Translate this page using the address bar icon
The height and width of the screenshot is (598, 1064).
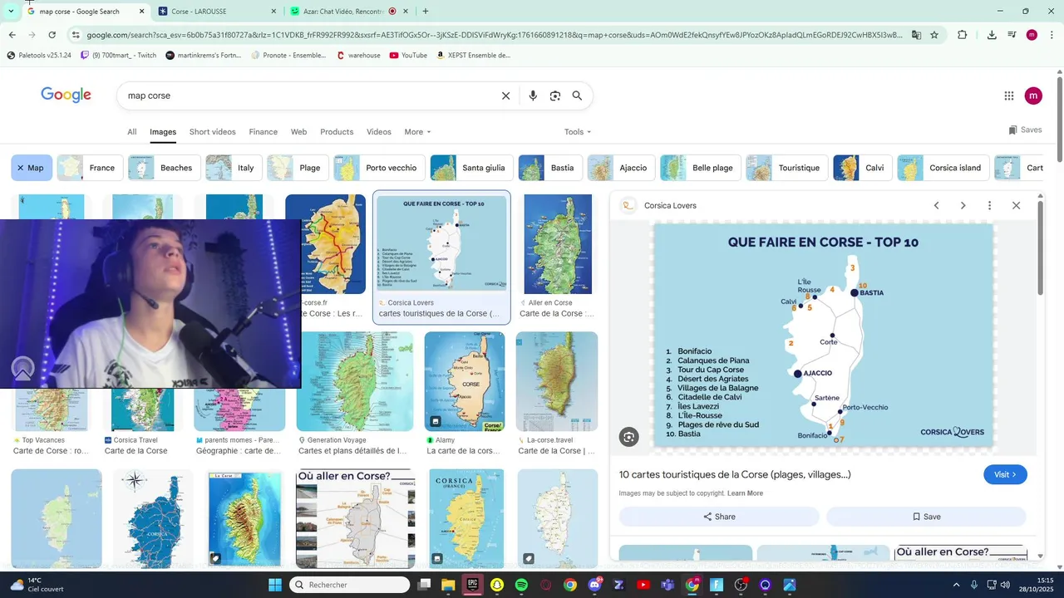point(916,35)
